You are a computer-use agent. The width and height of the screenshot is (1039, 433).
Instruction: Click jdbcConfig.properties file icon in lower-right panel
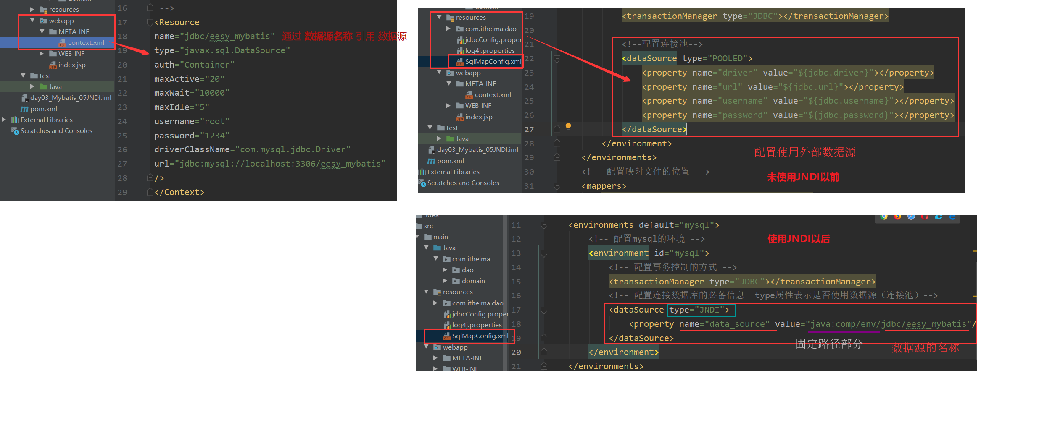(447, 314)
